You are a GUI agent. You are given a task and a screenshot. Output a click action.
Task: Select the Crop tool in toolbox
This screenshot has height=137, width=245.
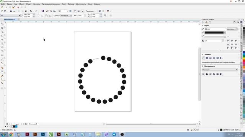pos(2,28)
